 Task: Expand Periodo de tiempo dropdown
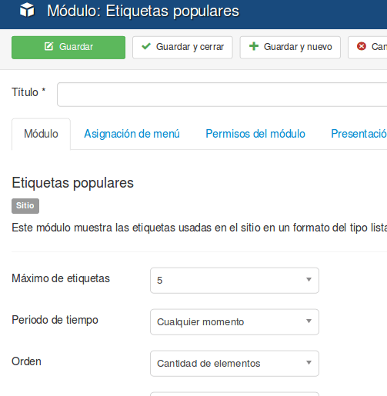coord(235,322)
